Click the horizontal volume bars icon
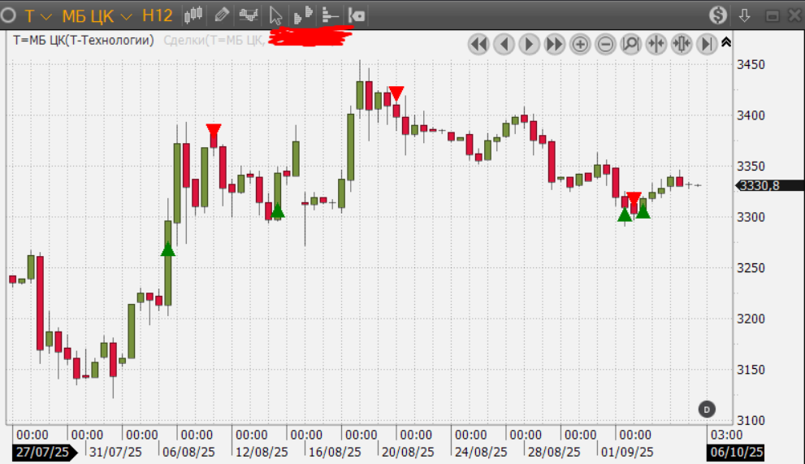Viewport: 805px width, 464px height. coord(330,15)
